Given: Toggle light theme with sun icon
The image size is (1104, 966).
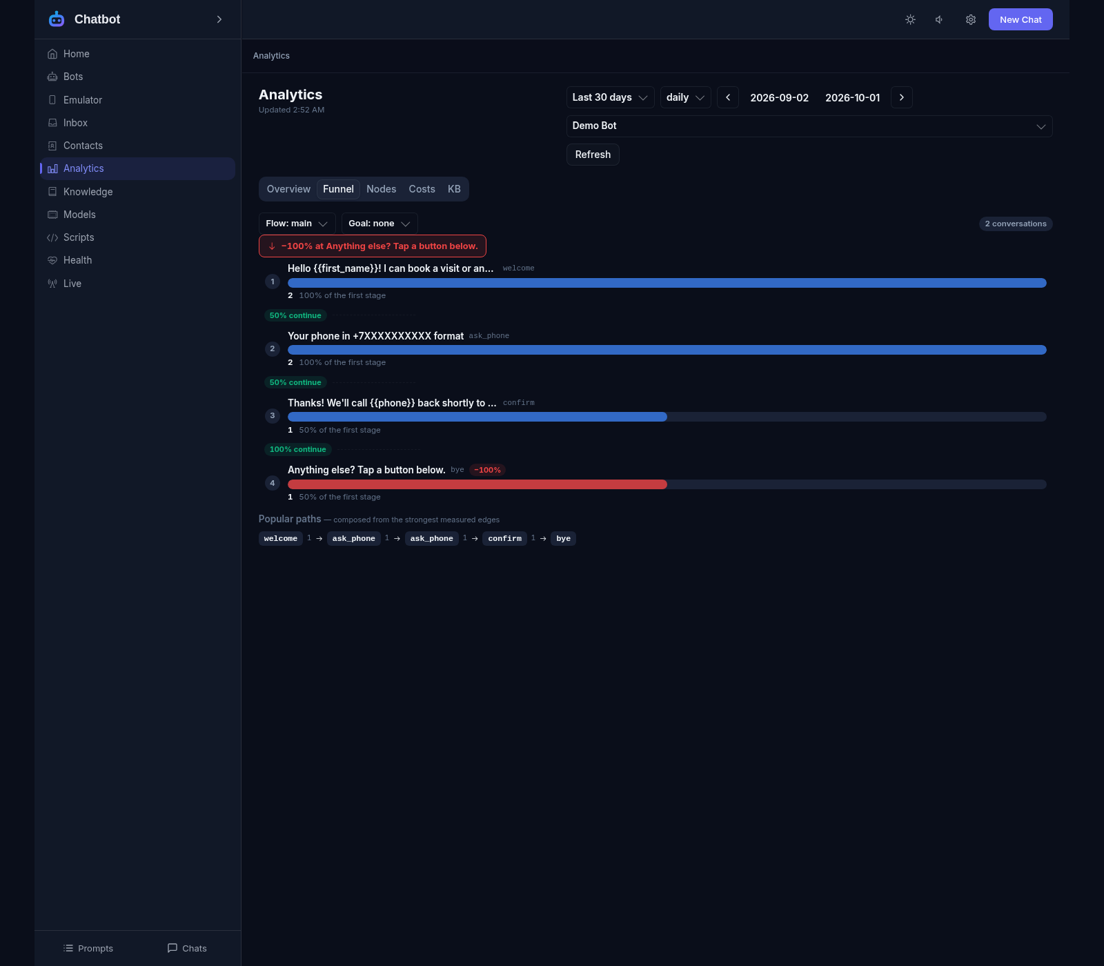Looking at the screenshot, I should tap(910, 19).
